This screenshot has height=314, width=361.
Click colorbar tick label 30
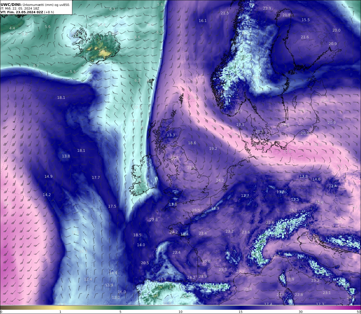pos(301,312)
